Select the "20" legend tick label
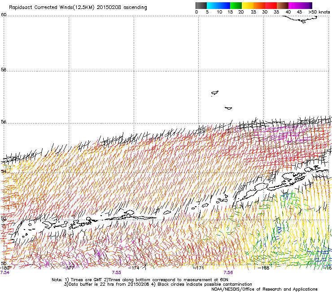 coord(241,12)
